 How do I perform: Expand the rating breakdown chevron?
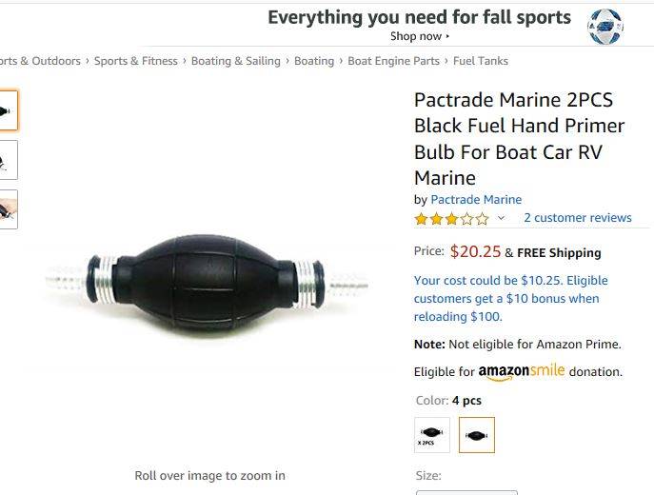tap(502, 218)
